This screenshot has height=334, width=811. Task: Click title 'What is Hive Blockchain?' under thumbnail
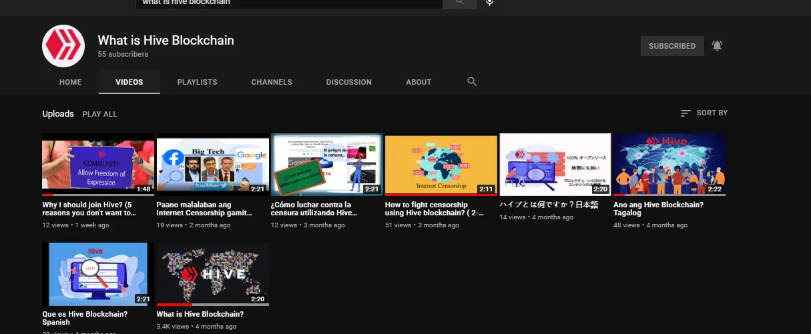[x=200, y=314]
